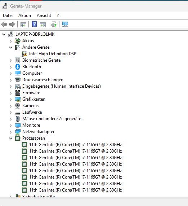Select the Prozessoren label
The height and width of the screenshot is (206, 188).
(33, 138)
